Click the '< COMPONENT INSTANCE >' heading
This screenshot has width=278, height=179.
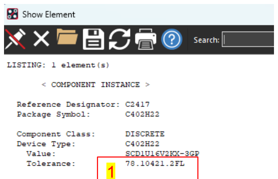[96, 85]
